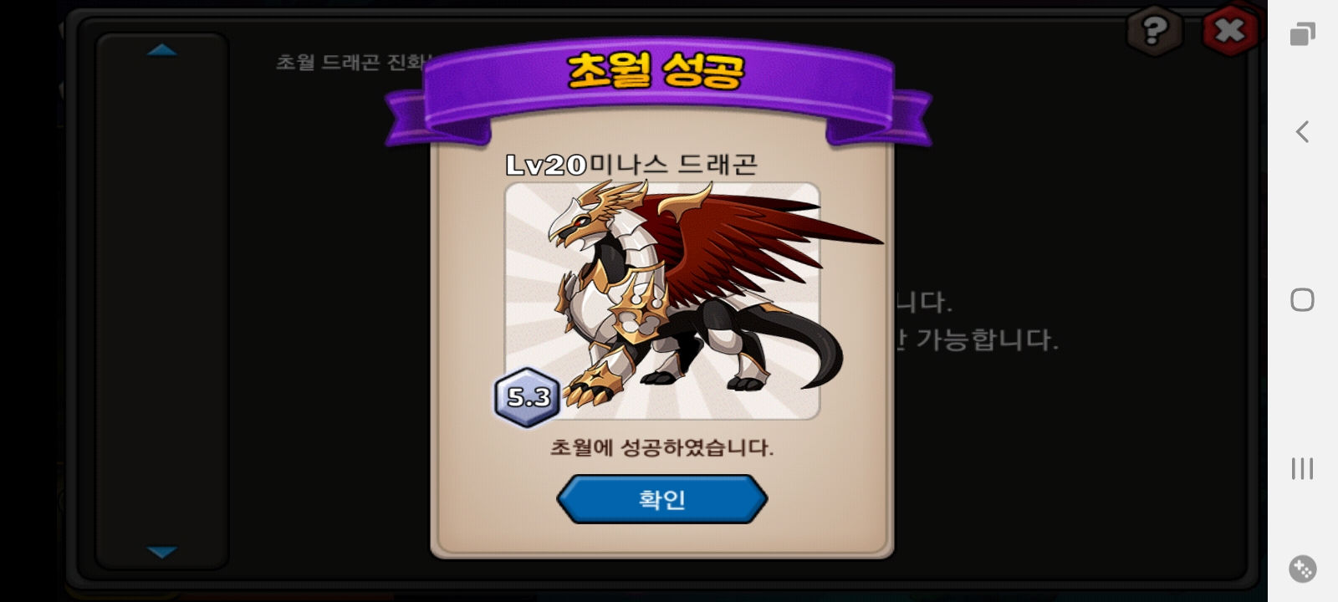
Task: Close the panel with the red X icon
Action: pos(1229,31)
